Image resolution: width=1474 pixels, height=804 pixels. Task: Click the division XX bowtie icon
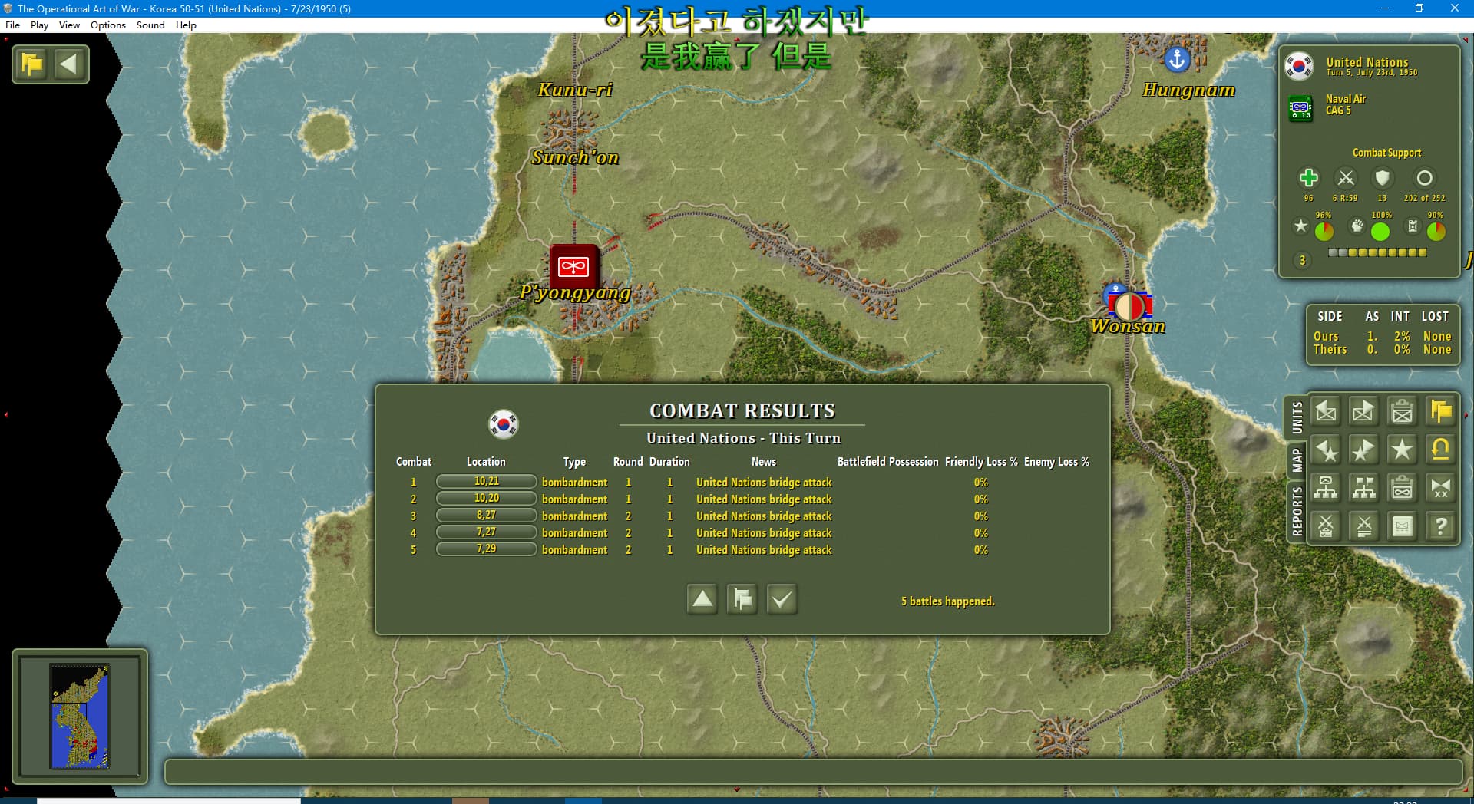point(1441,488)
